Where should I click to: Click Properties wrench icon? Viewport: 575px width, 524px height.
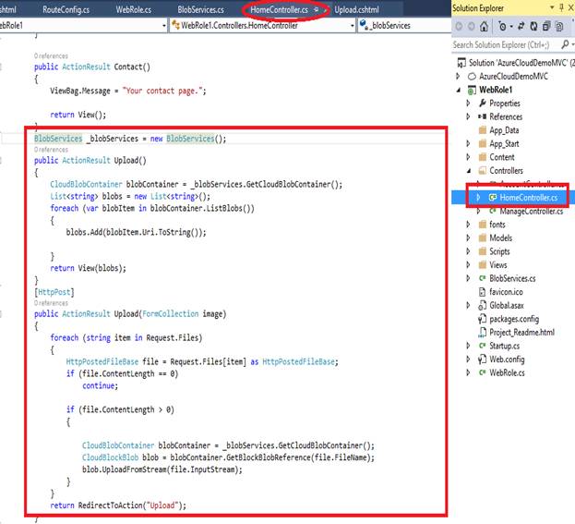pos(483,104)
